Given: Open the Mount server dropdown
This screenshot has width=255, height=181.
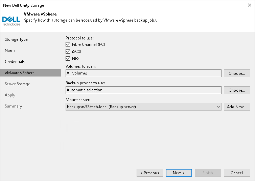Looking at the screenshot, I should tap(143, 107).
